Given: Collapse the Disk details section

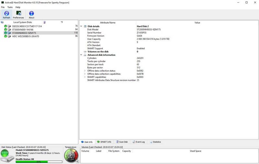Looking at the screenshot, I should point(81,26).
